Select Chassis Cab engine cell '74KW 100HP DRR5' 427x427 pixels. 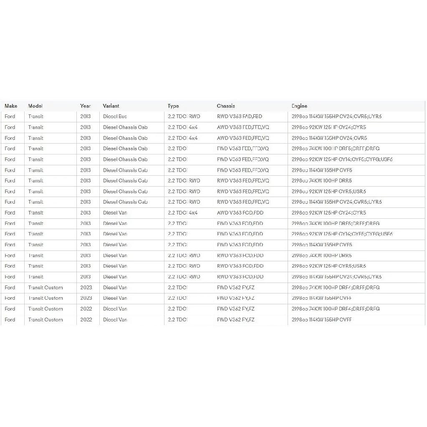click(x=322, y=181)
